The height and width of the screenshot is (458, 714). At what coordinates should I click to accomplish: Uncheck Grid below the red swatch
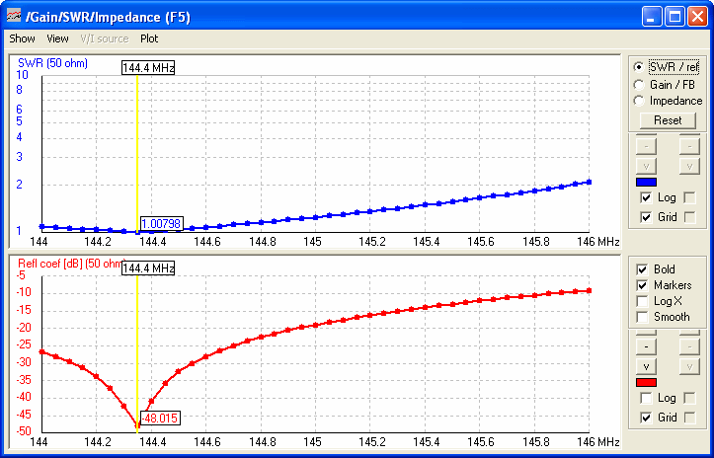click(646, 418)
